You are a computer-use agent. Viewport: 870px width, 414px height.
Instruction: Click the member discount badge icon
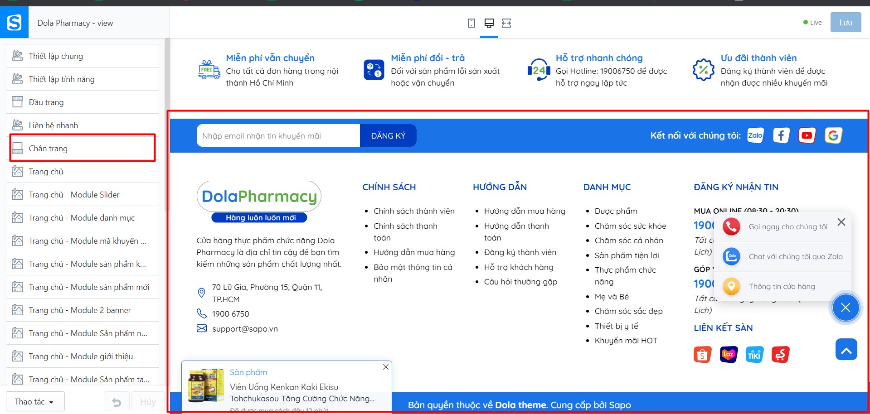point(704,70)
